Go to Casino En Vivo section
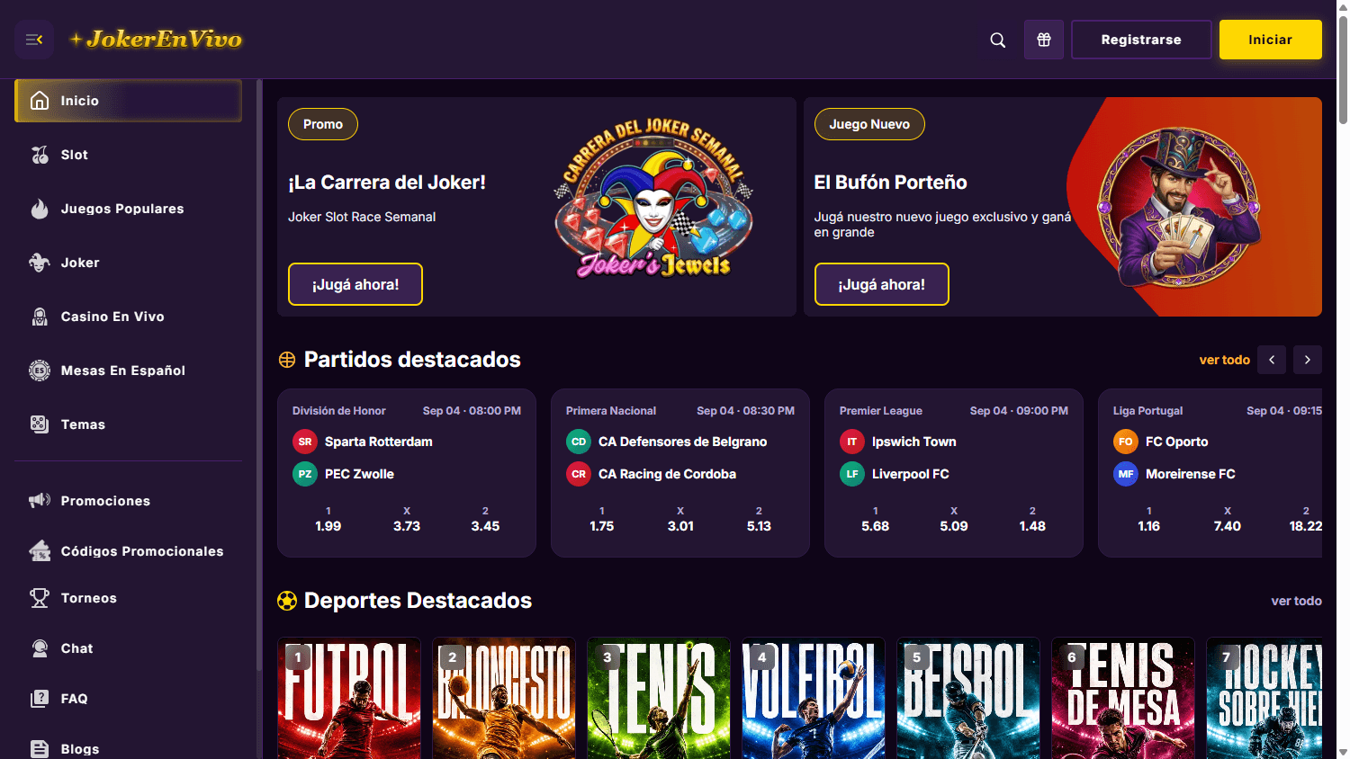1350x759 pixels. tap(128, 317)
